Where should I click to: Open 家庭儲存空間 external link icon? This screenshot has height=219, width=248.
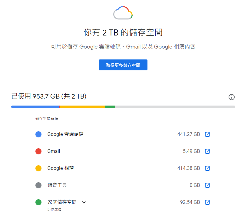click(x=207, y=202)
